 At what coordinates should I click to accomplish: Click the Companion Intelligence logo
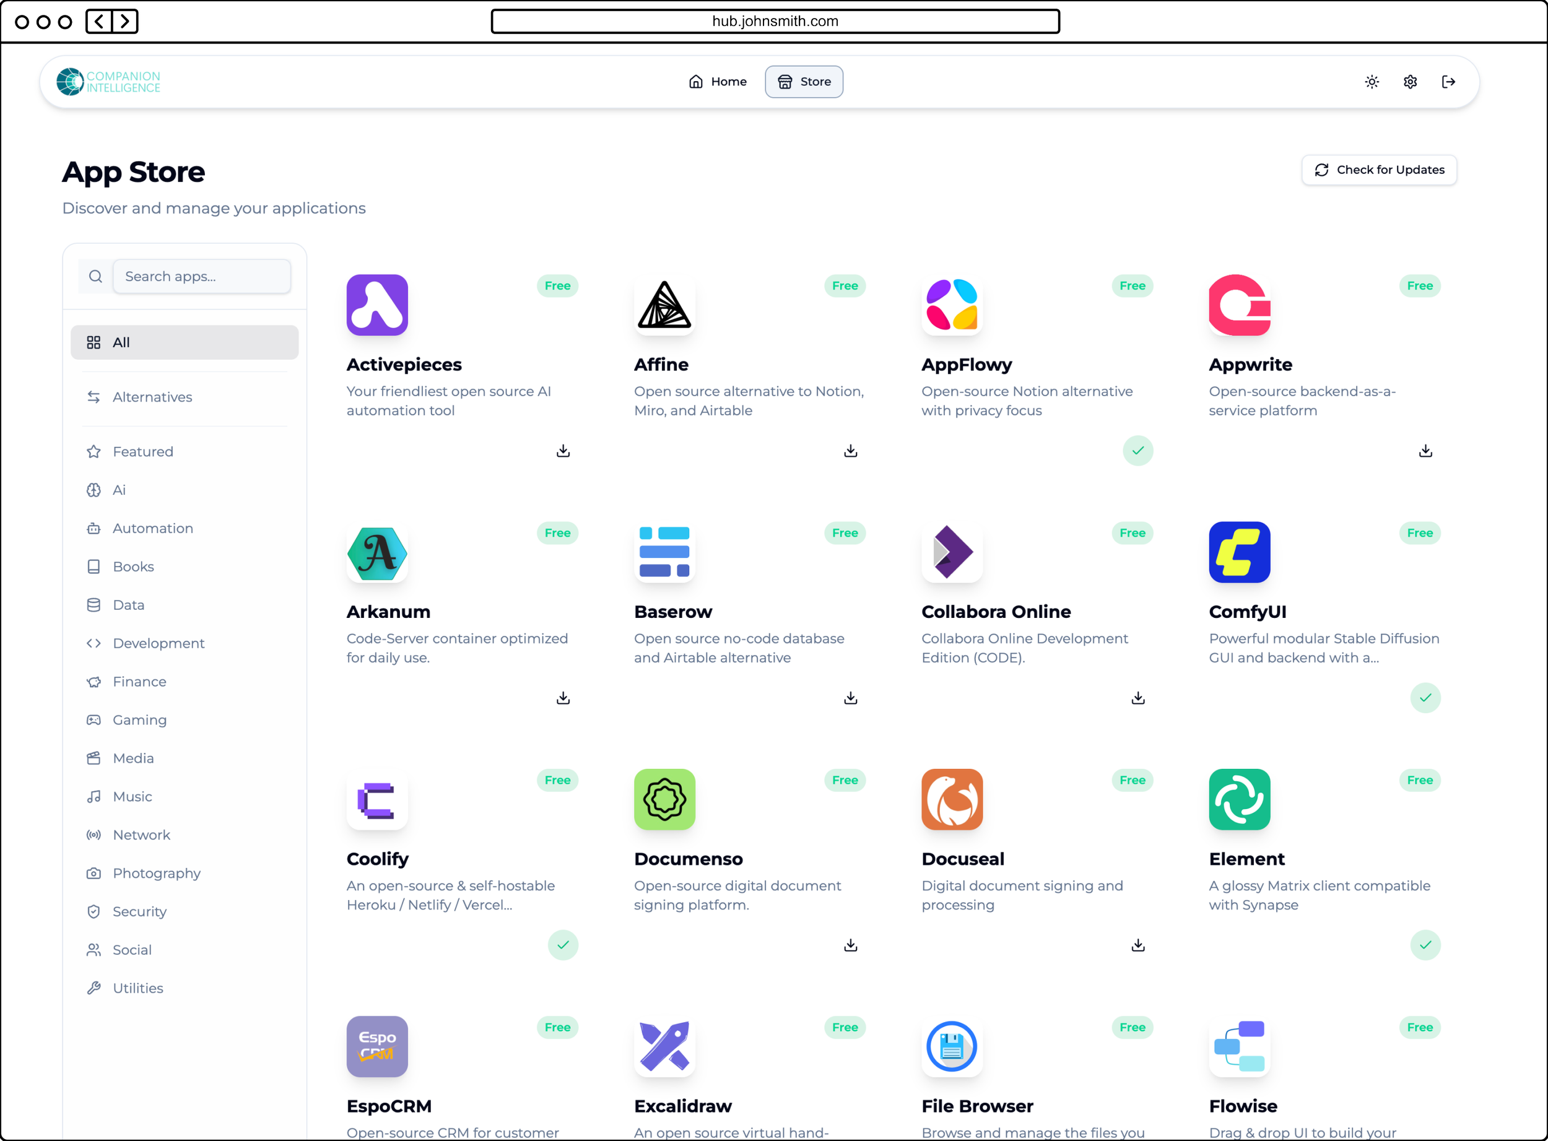tap(108, 82)
